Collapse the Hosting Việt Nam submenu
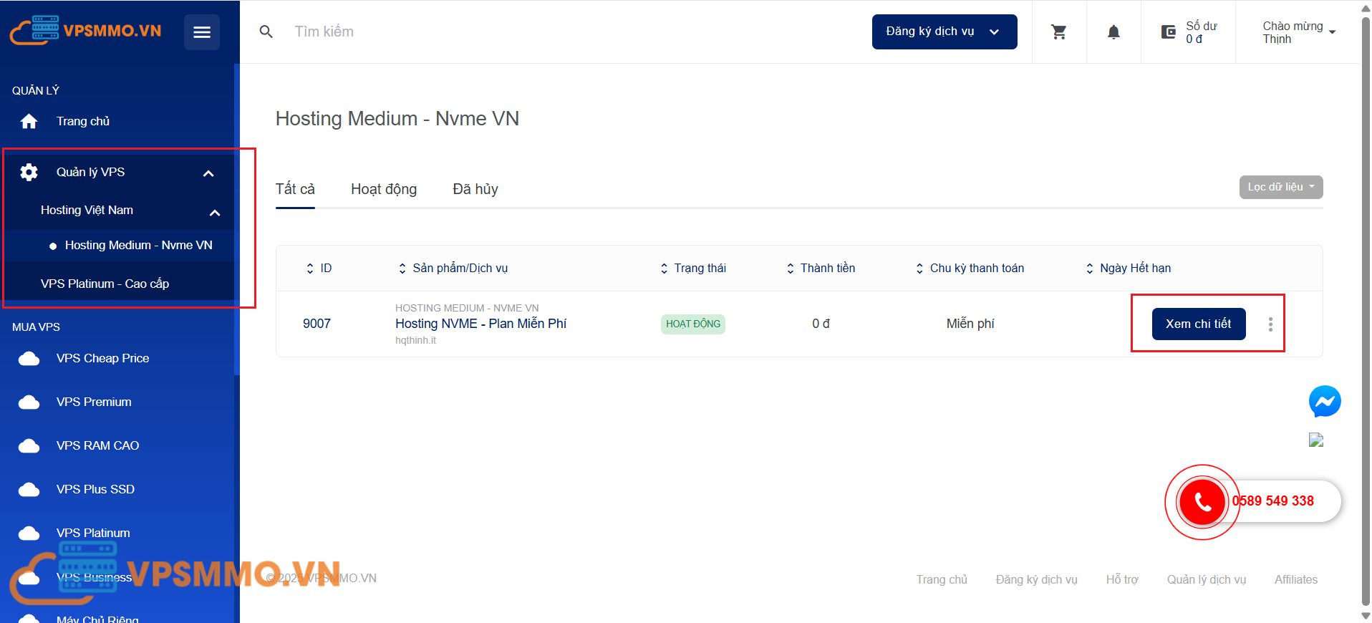The width and height of the screenshot is (1372, 623). tap(214, 213)
